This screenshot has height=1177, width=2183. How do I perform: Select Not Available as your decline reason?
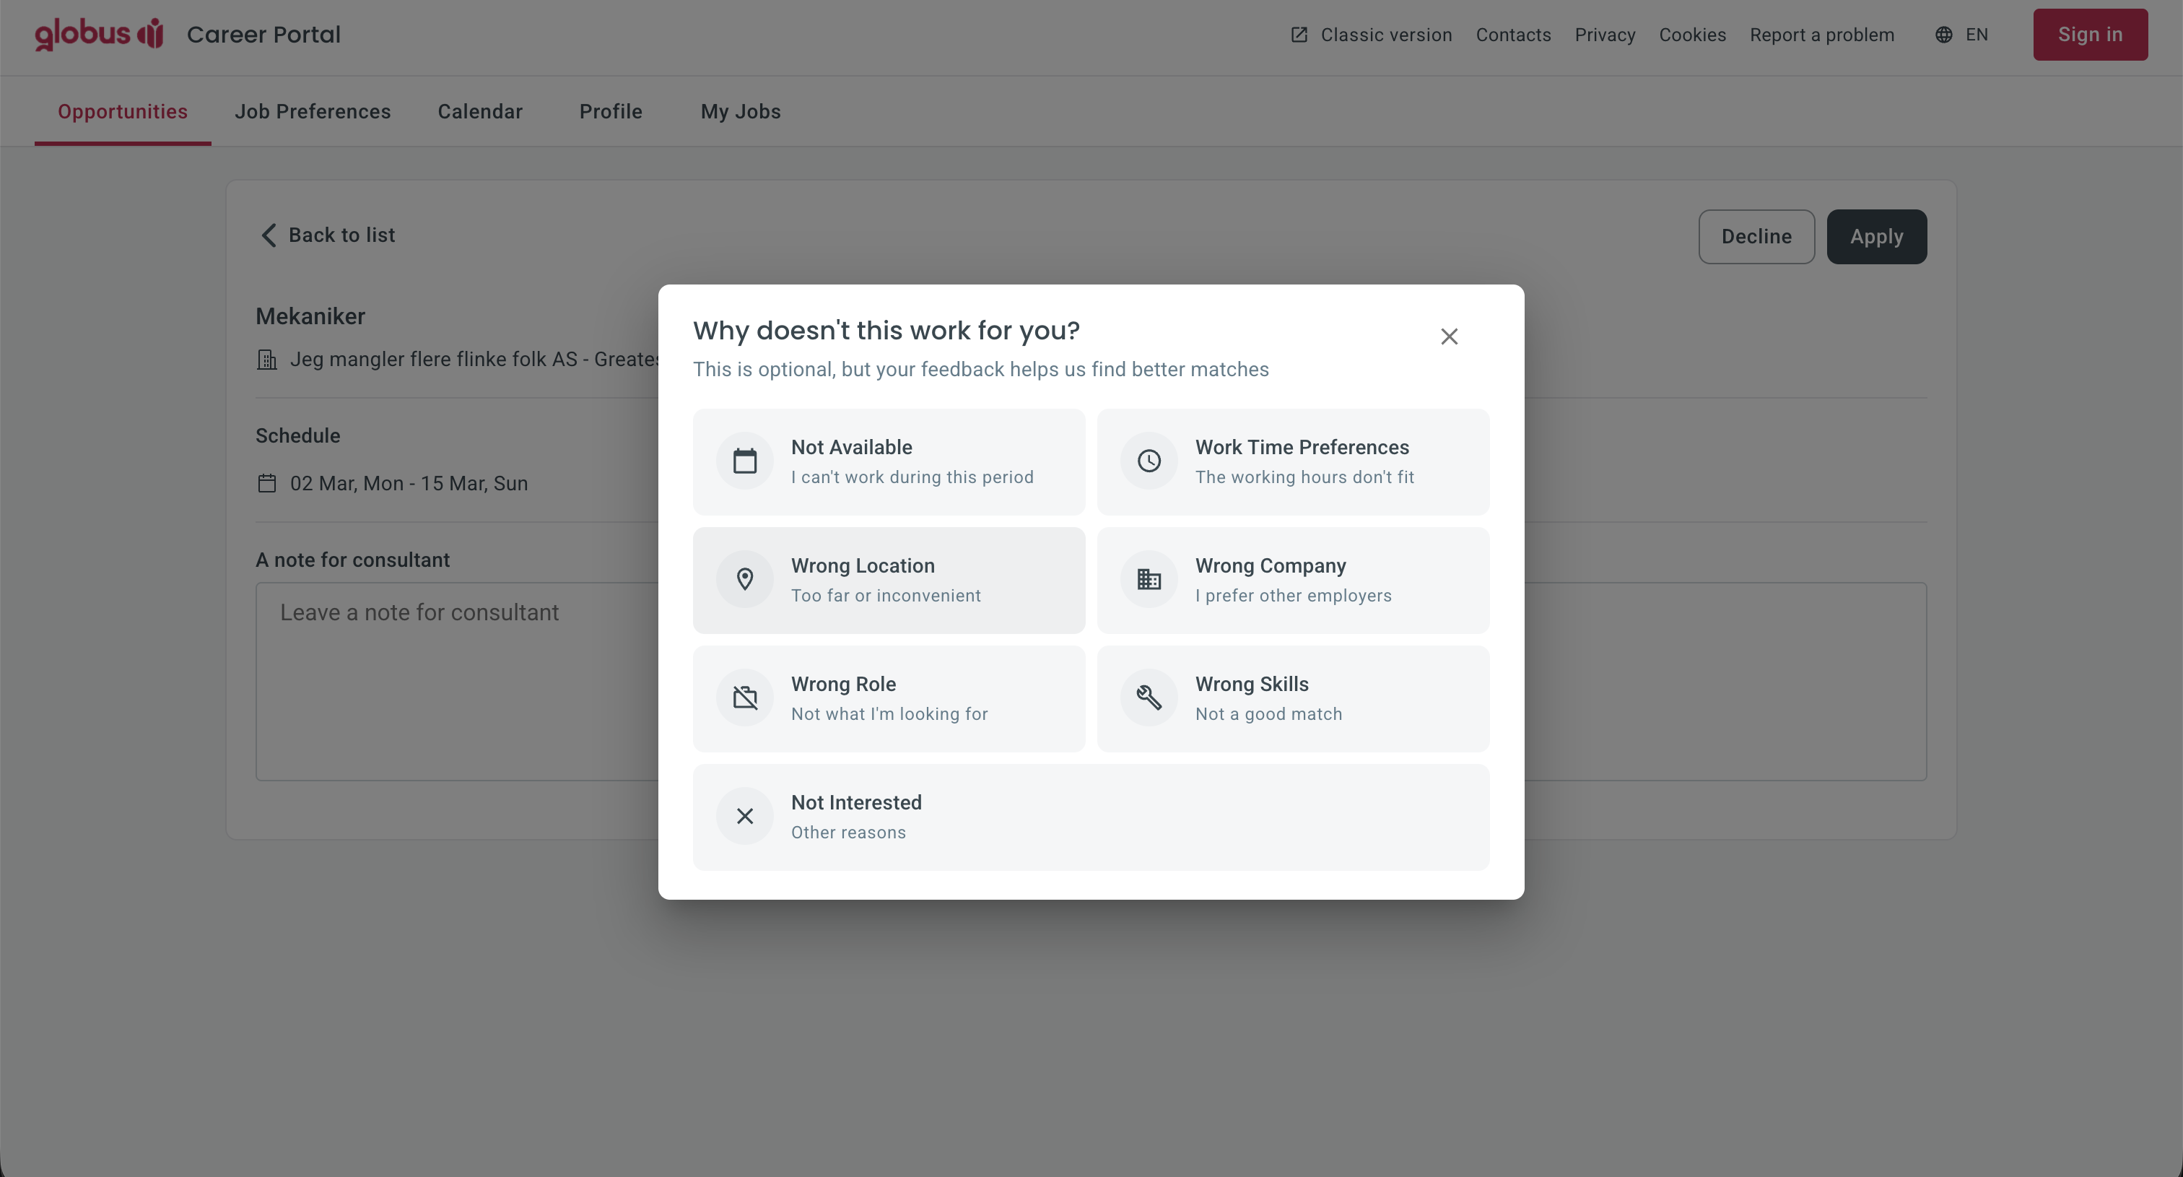888,461
